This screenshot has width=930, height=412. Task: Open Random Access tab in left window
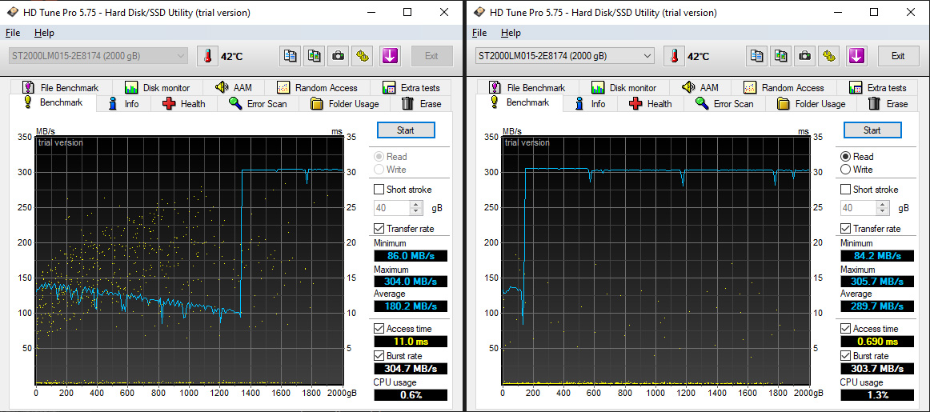tap(317, 88)
